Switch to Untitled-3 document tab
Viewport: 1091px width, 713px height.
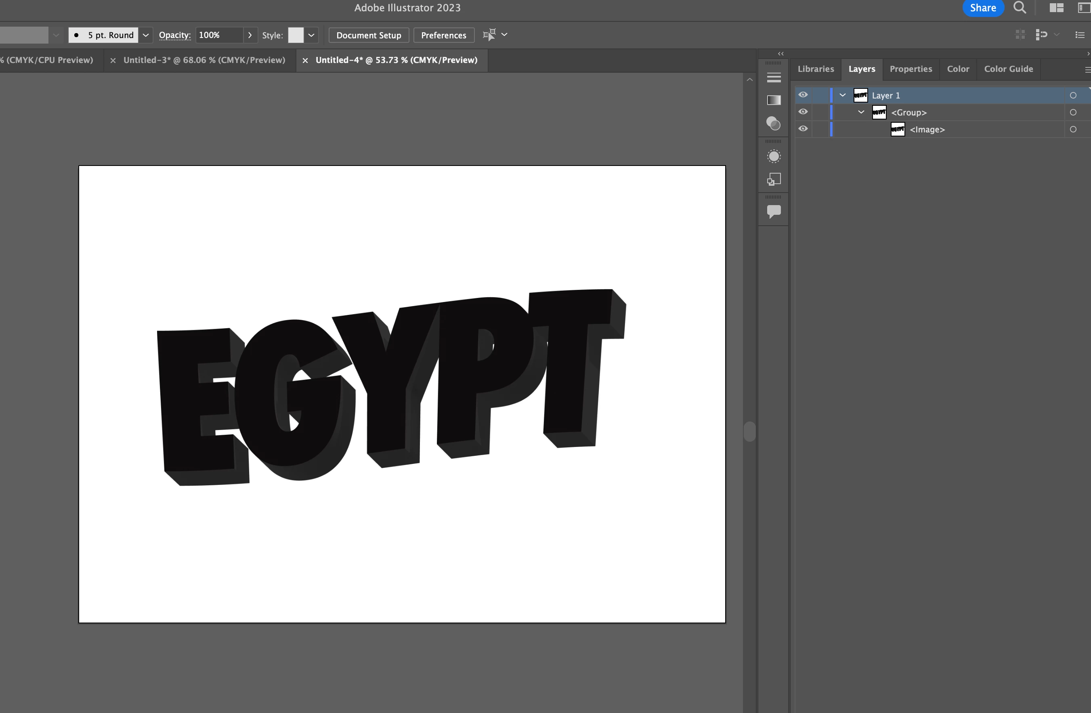[204, 60]
